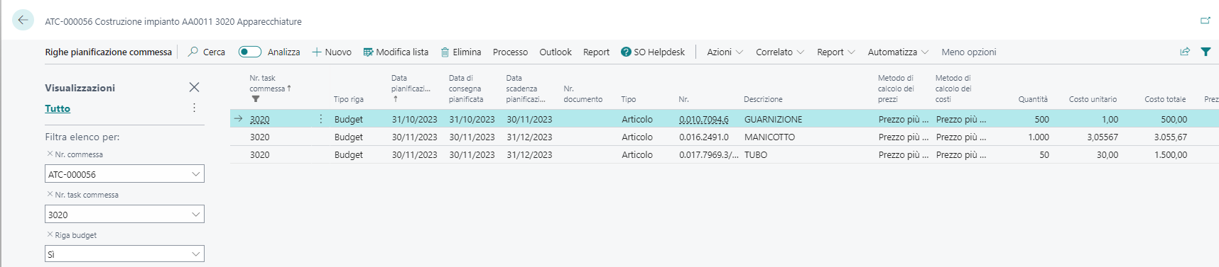The image size is (1219, 267).
Task: Open the SO Helpdesk help icon
Action: 626,52
